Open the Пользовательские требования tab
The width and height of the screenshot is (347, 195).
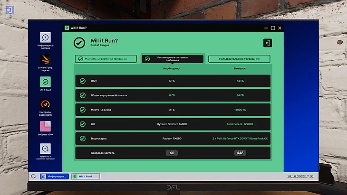pos(239,59)
